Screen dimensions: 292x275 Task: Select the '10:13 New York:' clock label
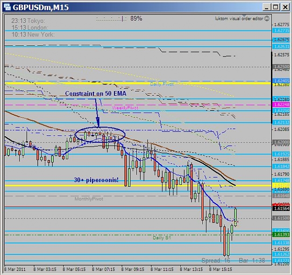click(33, 35)
